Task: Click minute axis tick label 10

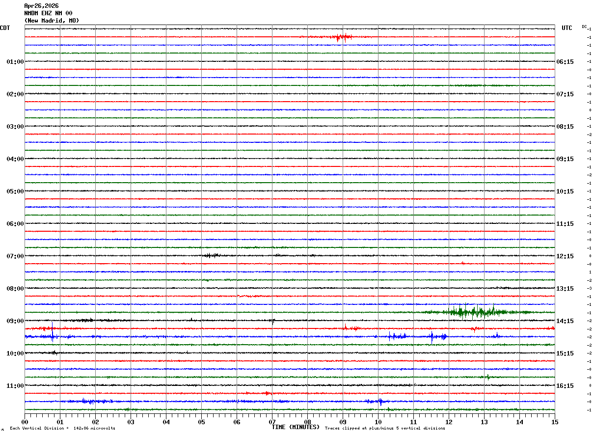Action: coord(378,422)
